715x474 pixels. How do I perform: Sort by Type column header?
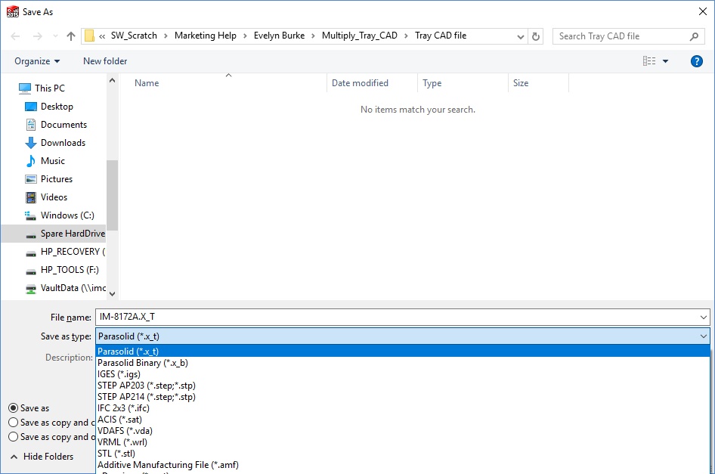click(432, 83)
